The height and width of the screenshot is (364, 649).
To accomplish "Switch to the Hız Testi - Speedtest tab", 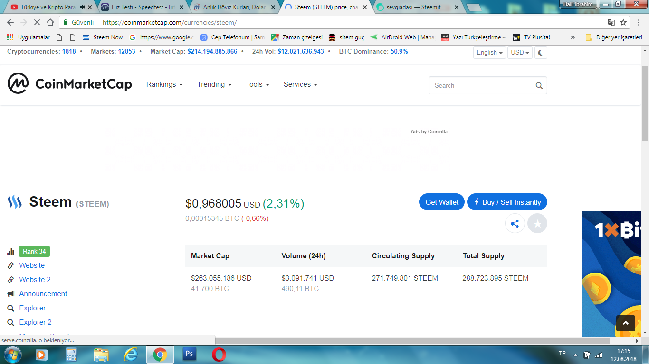I will pos(143,7).
